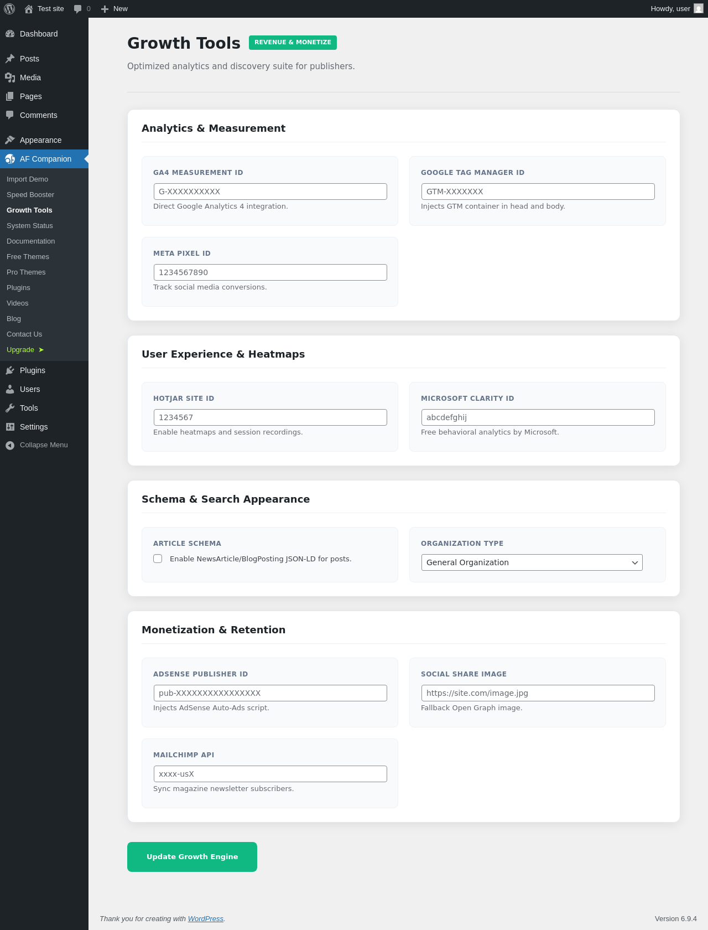Click the Growth Tools page heading
This screenshot has height=930, width=708.
[184, 43]
